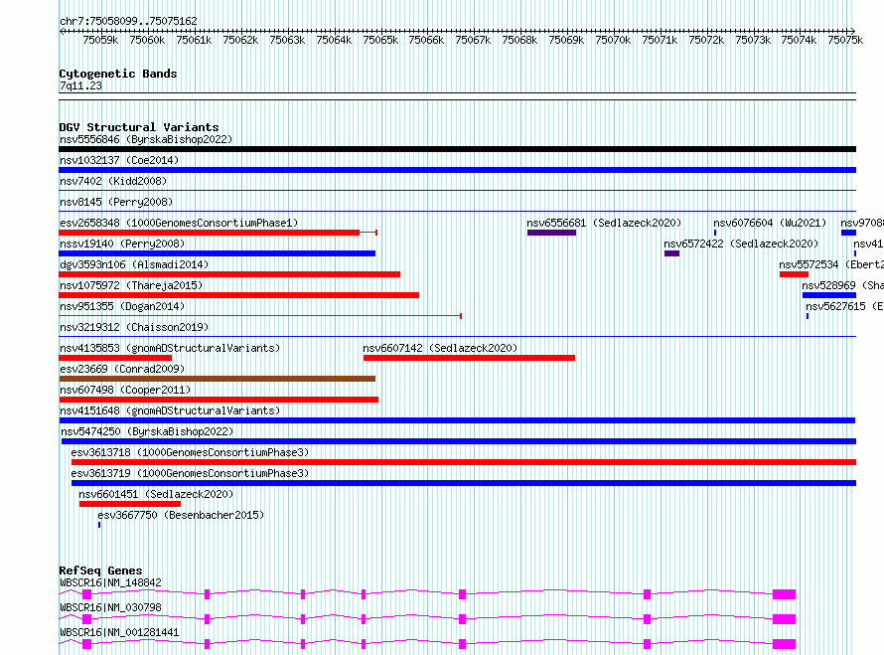Click the chr7:75058099..75075162 region label

point(128,21)
